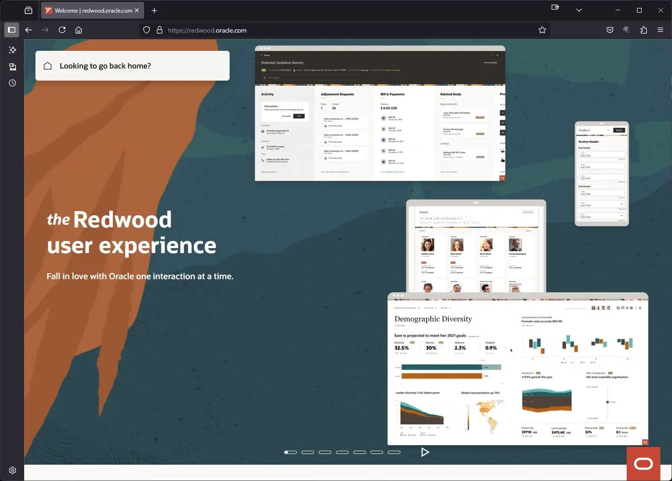Click the mobile Section Header form thumbnail
This screenshot has height=481, width=672.
click(602, 174)
